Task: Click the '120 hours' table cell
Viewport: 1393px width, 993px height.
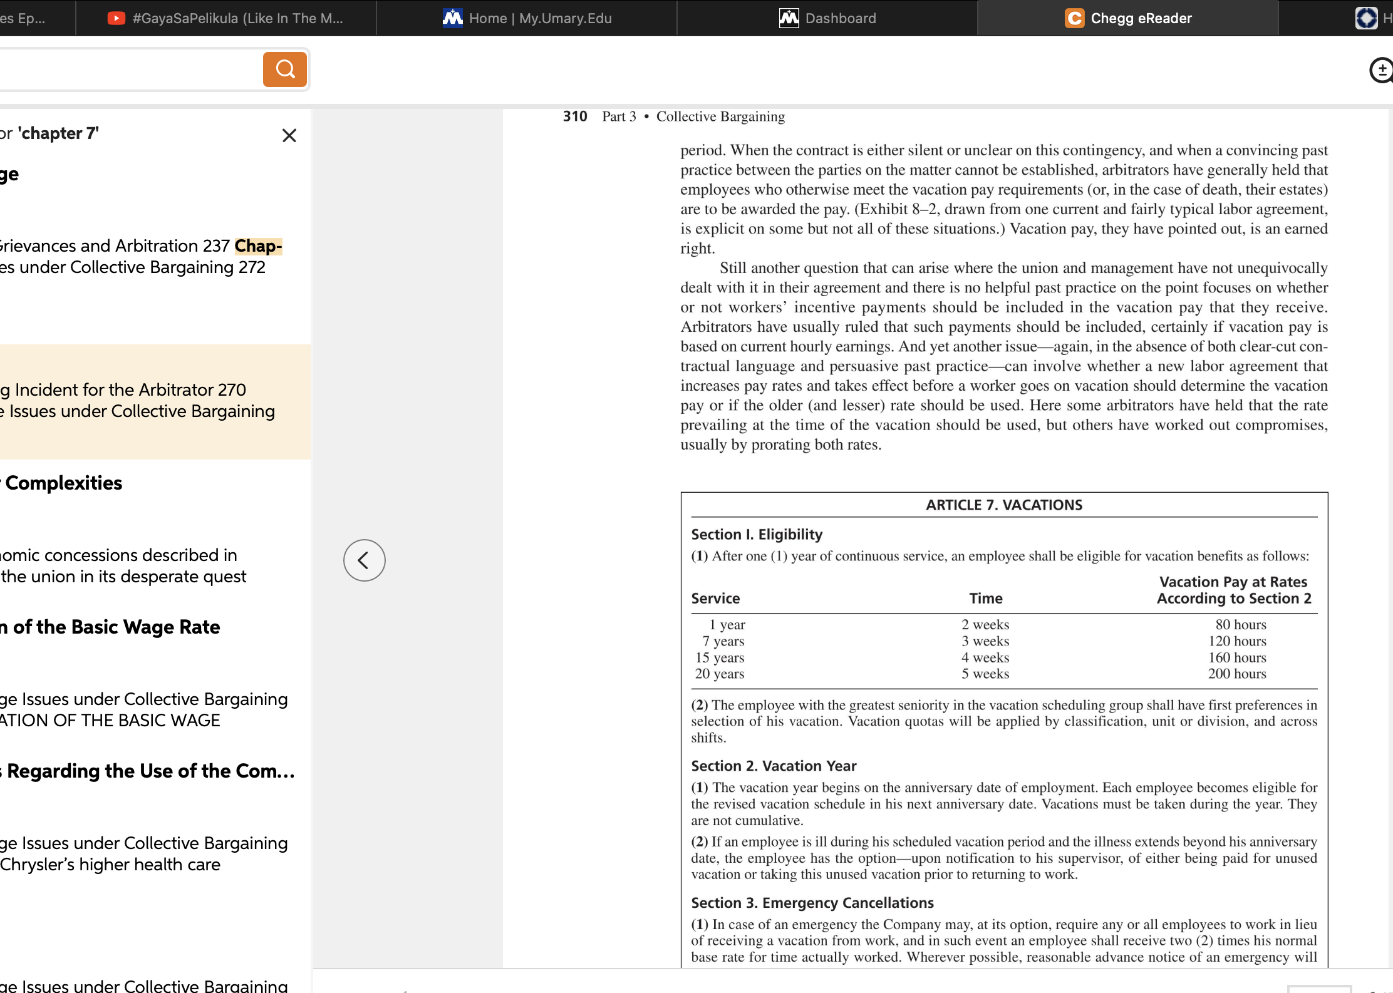Action: click(x=1237, y=641)
